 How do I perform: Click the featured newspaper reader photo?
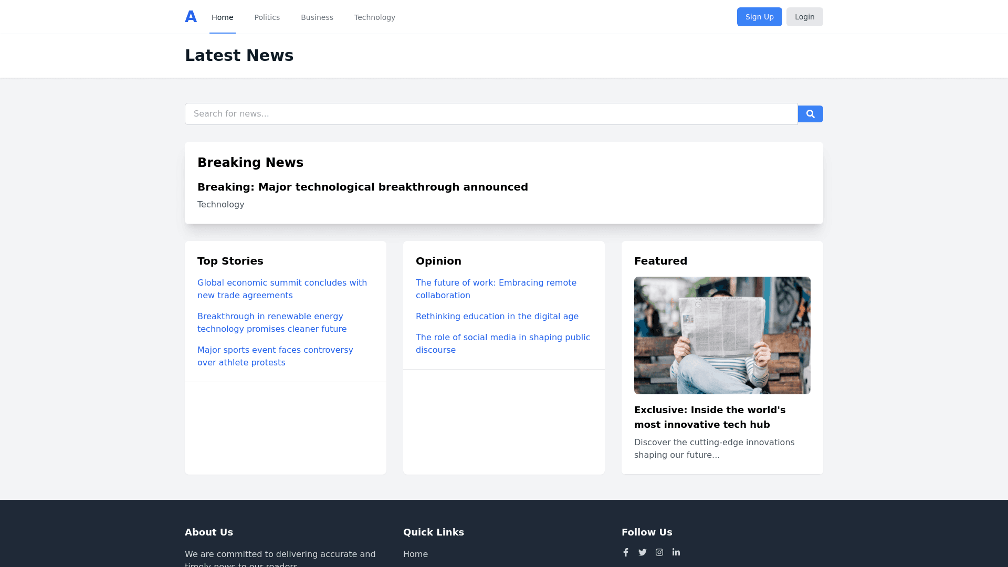click(x=722, y=335)
